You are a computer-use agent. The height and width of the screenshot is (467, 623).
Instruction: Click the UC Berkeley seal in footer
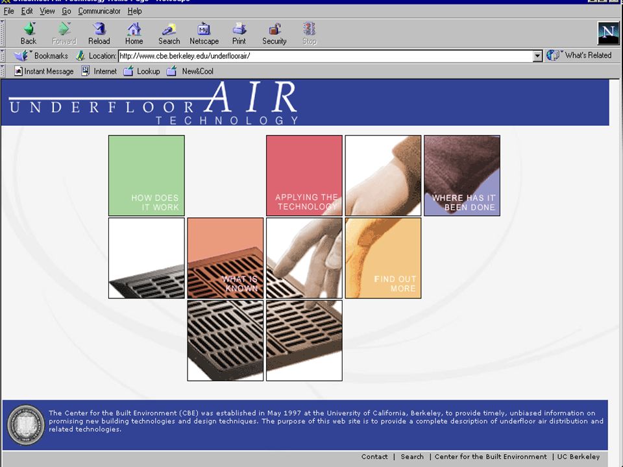26,424
